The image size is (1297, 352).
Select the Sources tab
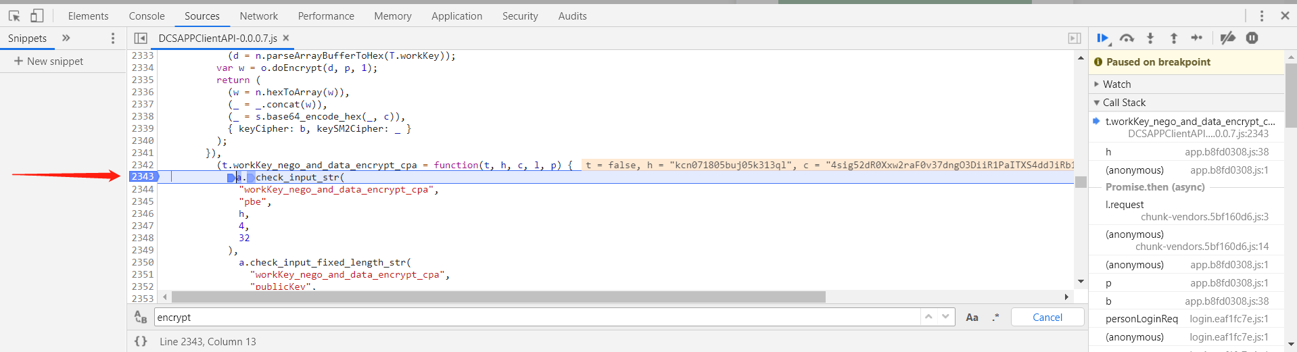[202, 16]
